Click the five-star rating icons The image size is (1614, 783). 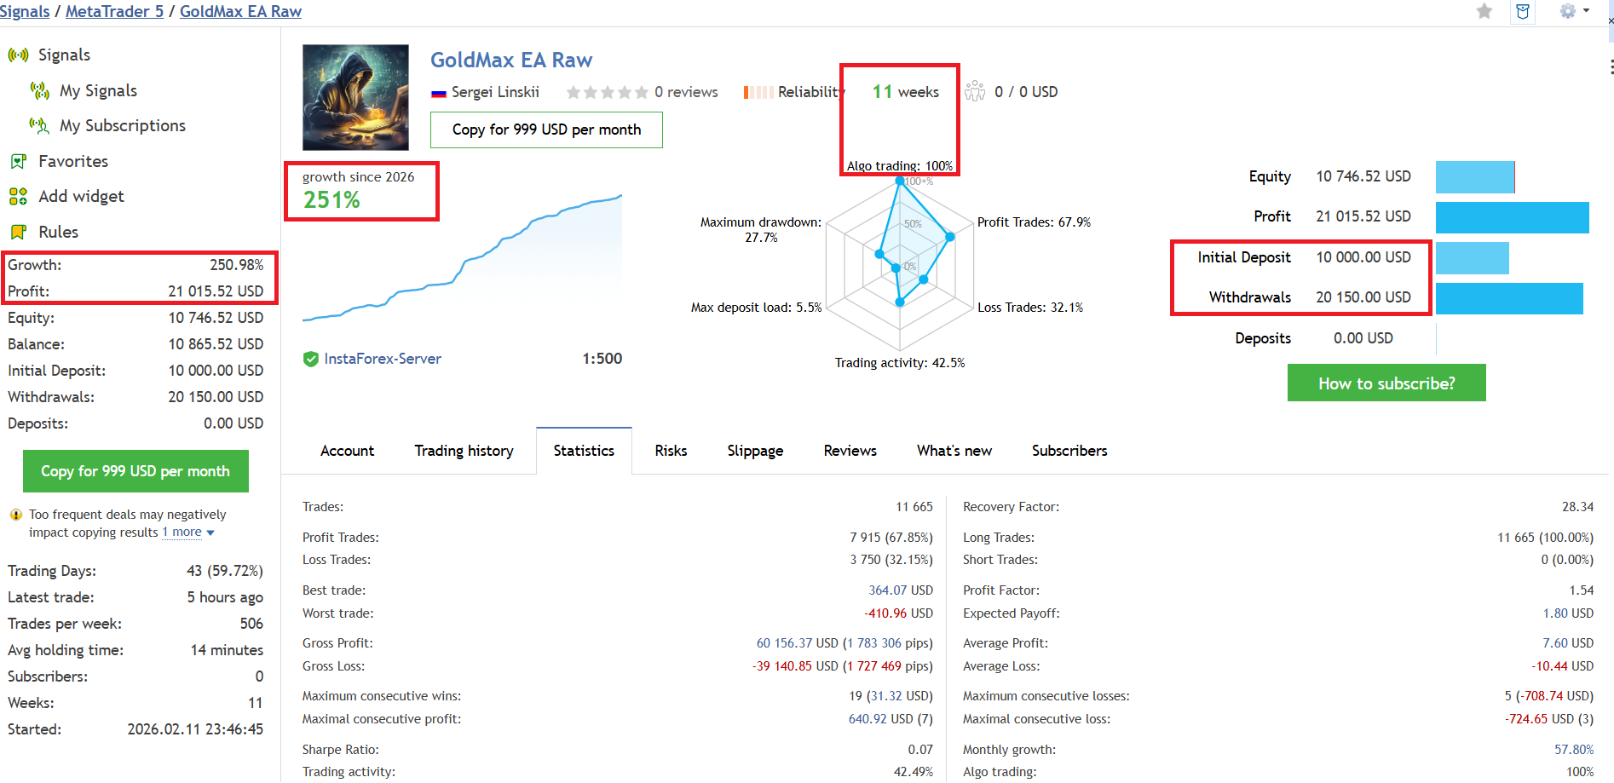tap(607, 92)
